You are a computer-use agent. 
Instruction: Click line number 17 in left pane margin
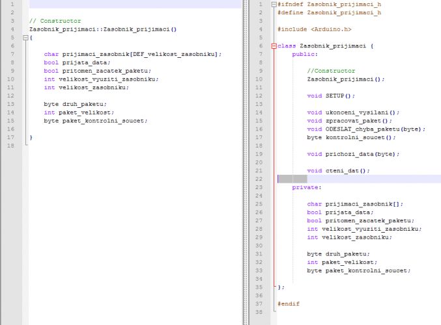click(10, 138)
